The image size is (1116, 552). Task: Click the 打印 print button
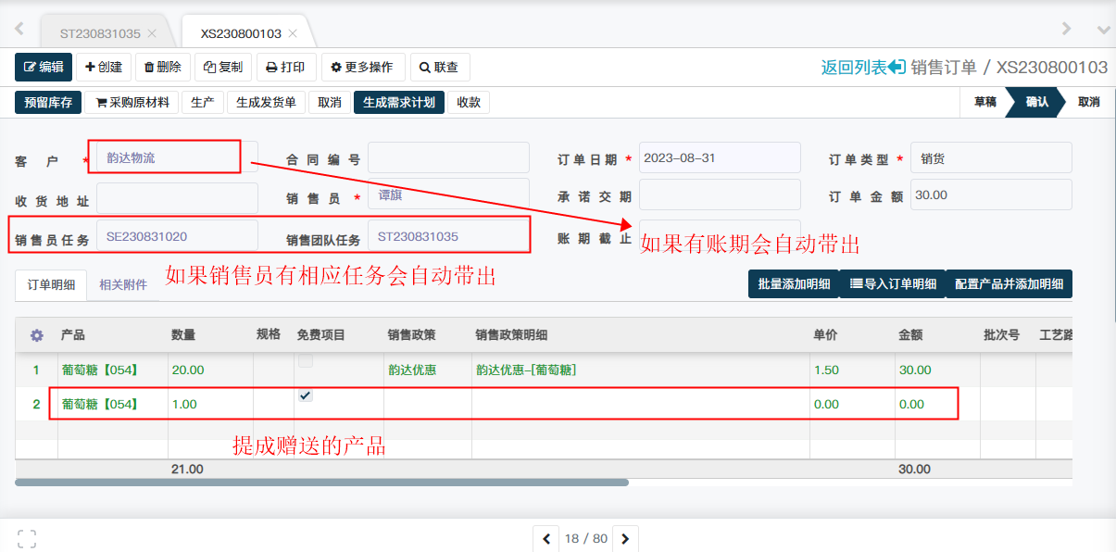[x=285, y=67]
